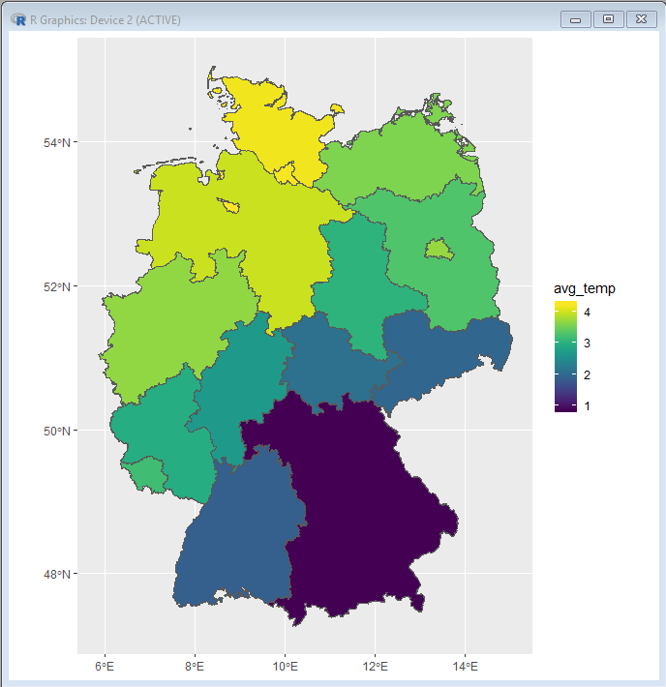The width and height of the screenshot is (666, 687).
Task: Click the small Bremen enclave in Lower Saxony
Action: pyautogui.click(x=229, y=205)
